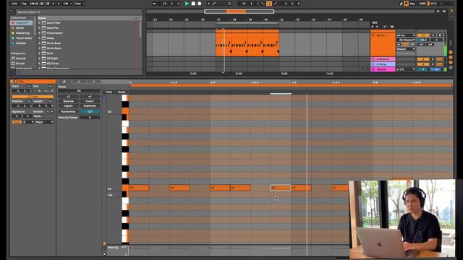Open the Sounds category
Screen dimensions: 463x260
[21, 58]
